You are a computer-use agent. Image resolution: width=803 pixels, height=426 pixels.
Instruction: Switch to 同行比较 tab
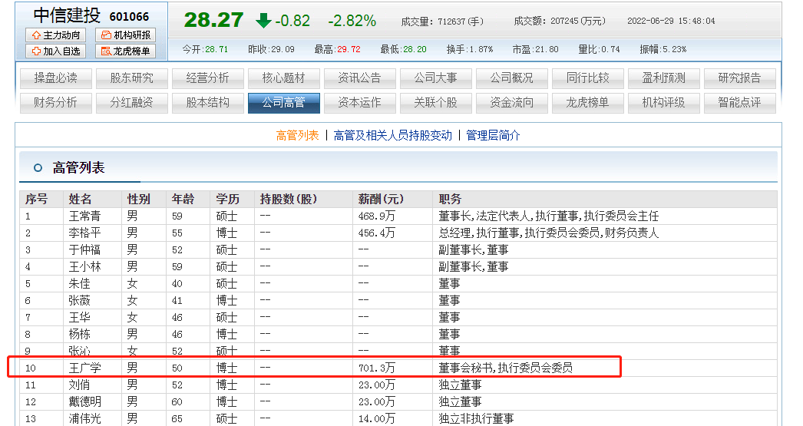pyautogui.click(x=588, y=78)
